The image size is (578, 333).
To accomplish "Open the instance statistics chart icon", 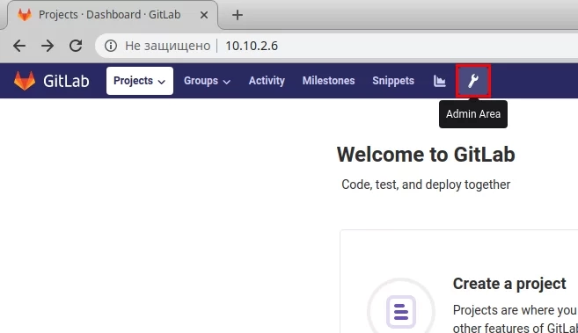I will [439, 81].
